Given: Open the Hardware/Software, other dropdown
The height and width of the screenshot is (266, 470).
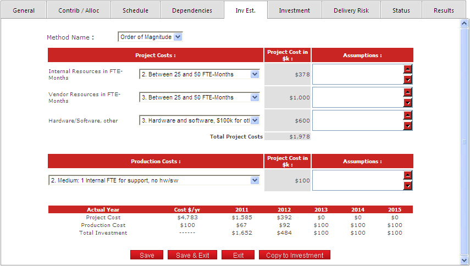Looking at the screenshot, I should coord(255,120).
